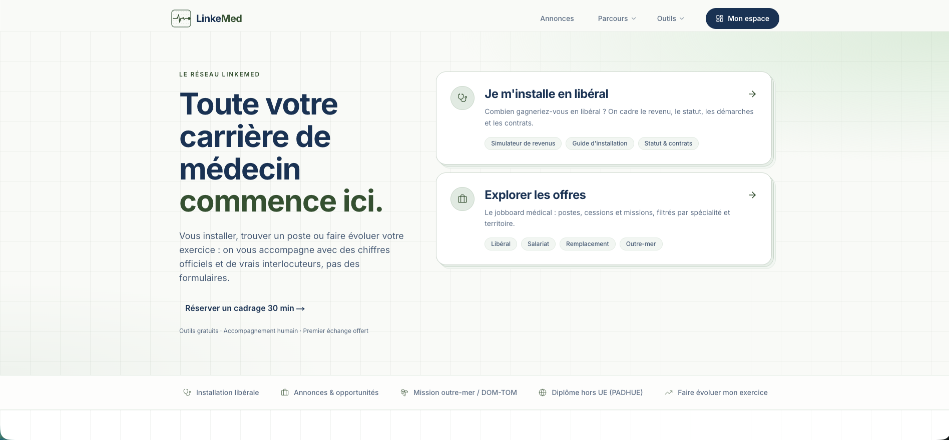Image resolution: width=949 pixels, height=440 pixels.
Task: Open Je m'installe en libéral title
Action: (547, 94)
